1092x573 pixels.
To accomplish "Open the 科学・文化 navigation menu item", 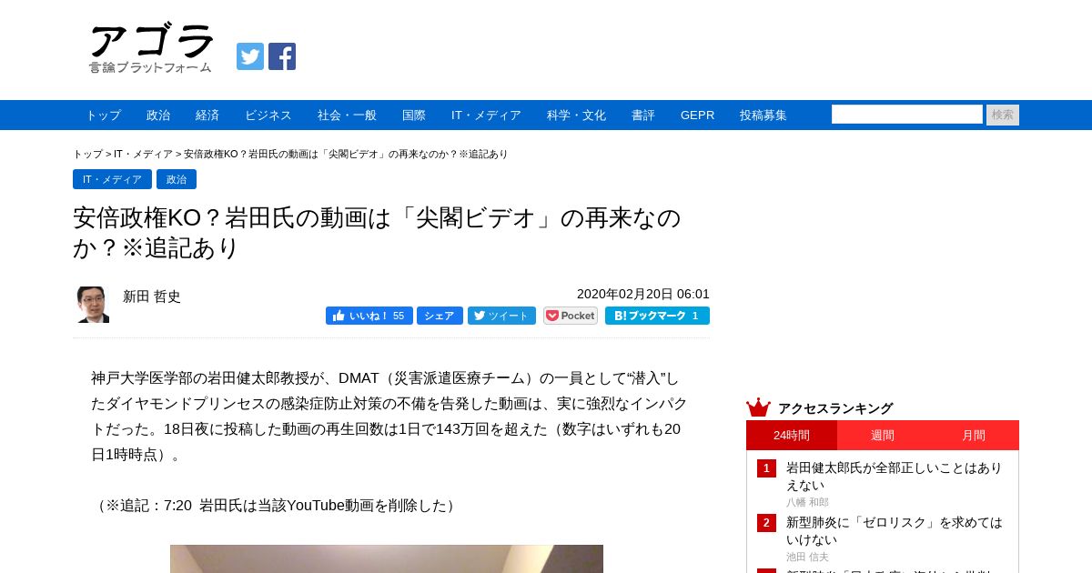I will pos(576,116).
